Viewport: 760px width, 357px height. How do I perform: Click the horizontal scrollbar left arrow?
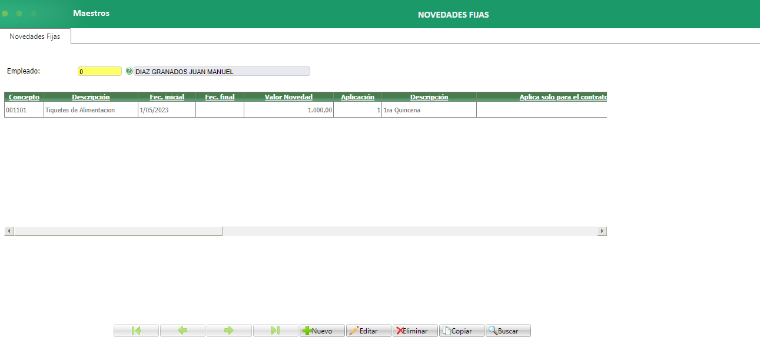[x=9, y=231]
